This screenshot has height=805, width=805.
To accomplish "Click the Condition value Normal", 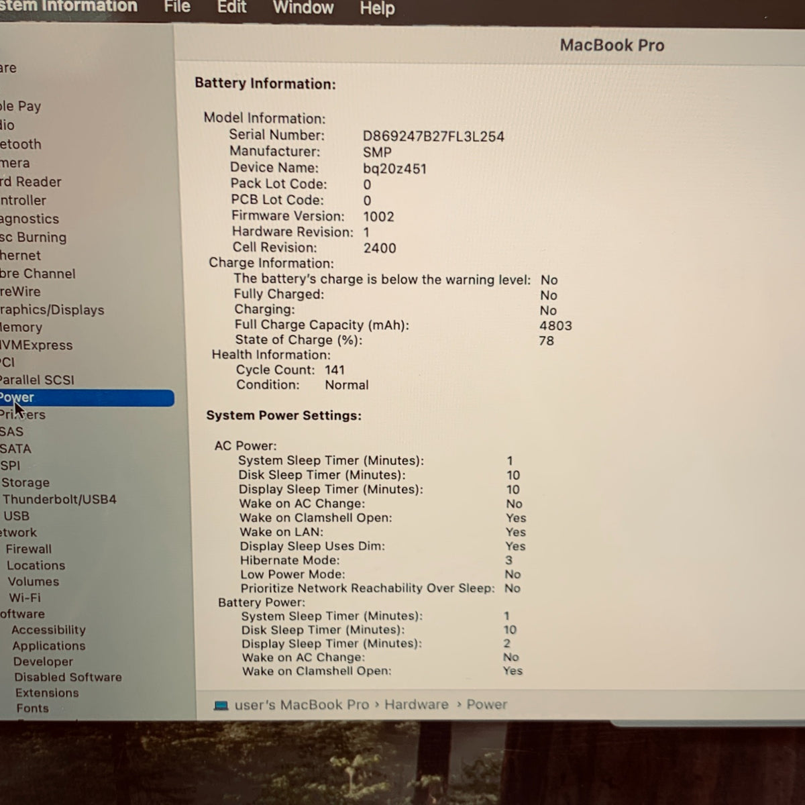I will [347, 385].
